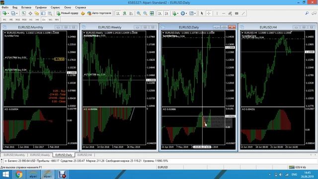
Task: Switch chart to candlesticks icon
Action: pyautogui.click(x=125, y=13)
